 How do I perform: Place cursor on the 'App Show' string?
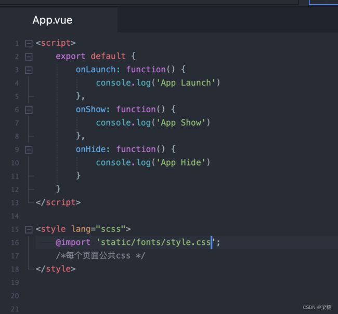coord(180,122)
